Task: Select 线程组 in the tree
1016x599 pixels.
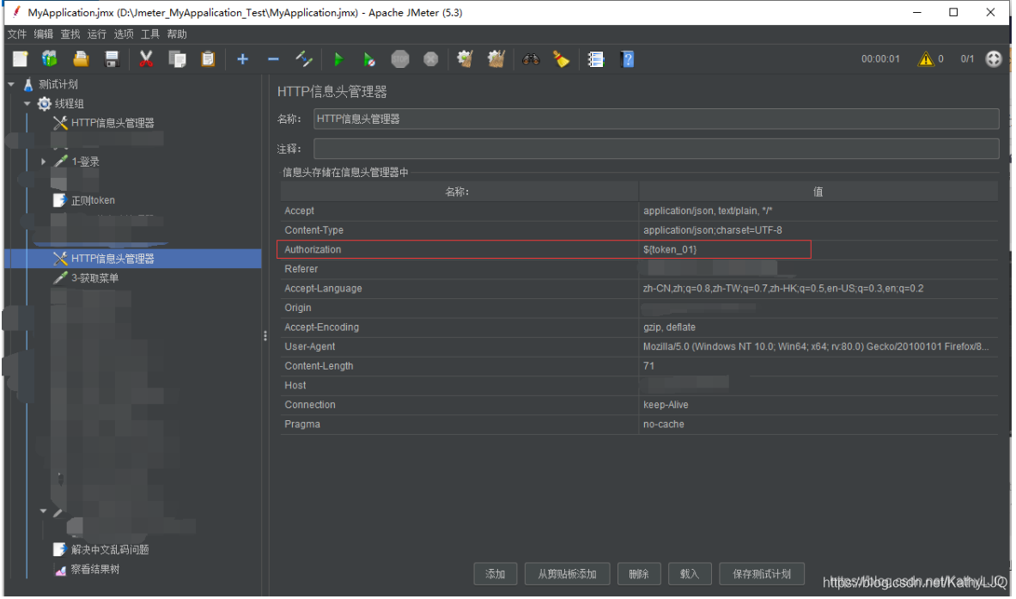Action: tap(70, 104)
